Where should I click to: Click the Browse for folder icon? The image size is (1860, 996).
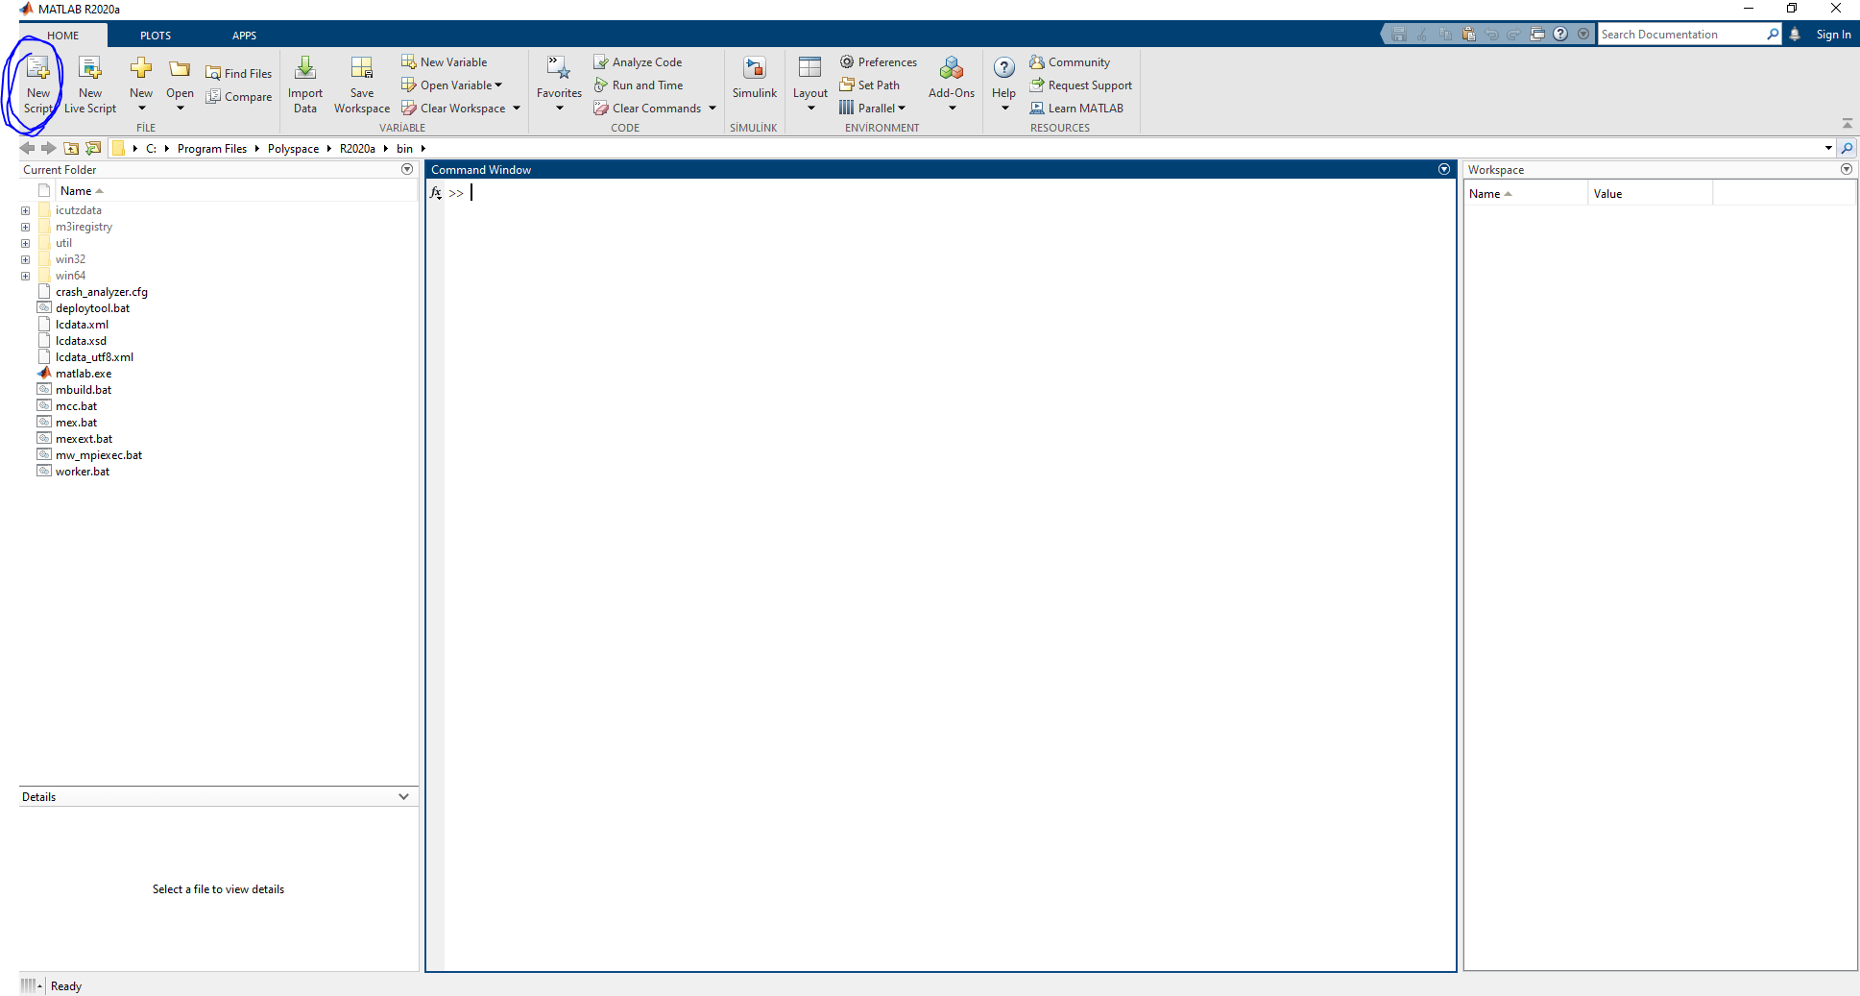(93, 148)
